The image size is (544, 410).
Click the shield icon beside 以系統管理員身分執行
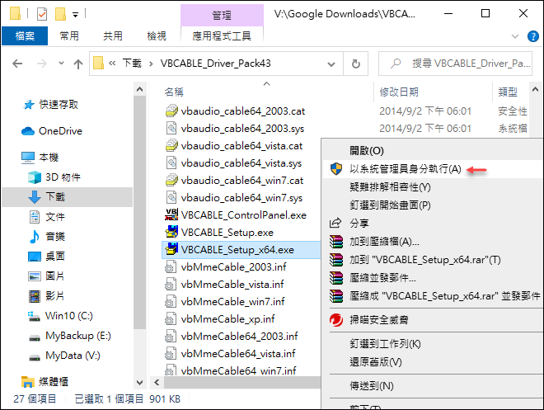336,169
